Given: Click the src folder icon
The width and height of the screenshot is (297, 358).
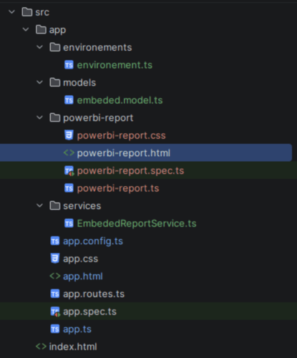Looking at the screenshot, I should point(27,11).
